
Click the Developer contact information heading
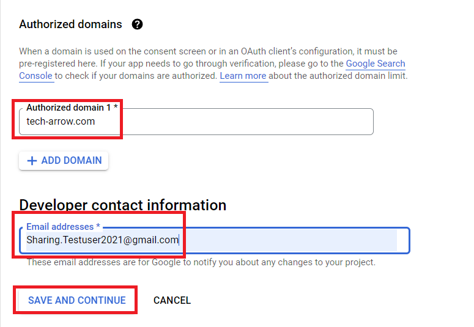coord(123,205)
